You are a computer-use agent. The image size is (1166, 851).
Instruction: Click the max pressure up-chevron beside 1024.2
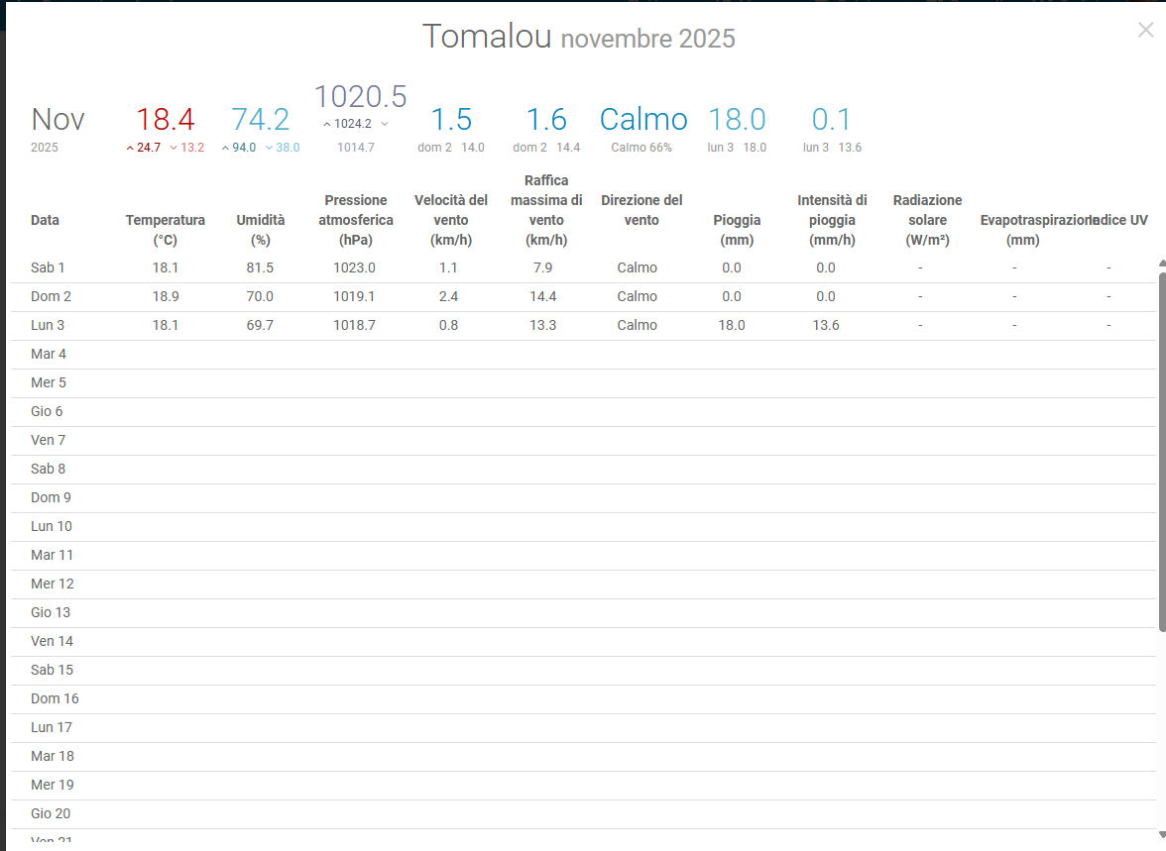point(327,124)
